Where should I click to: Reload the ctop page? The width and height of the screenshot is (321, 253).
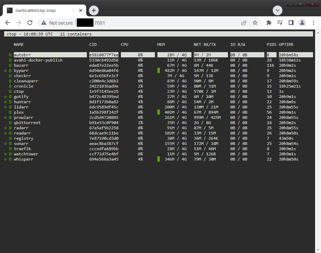pyautogui.click(x=30, y=23)
